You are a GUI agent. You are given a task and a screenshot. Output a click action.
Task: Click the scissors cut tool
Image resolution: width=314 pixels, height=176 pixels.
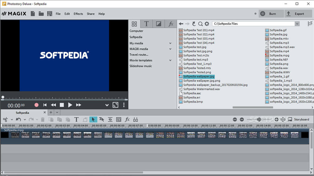click(x=6, y=119)
